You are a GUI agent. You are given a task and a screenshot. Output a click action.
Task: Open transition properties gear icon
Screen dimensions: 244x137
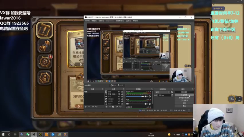(172, 92)
